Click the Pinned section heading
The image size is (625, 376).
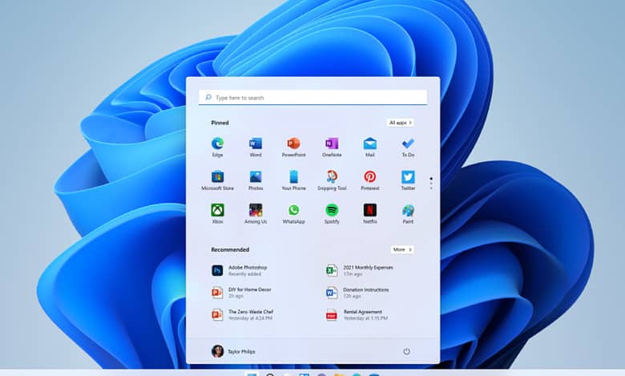pos(220,123)
